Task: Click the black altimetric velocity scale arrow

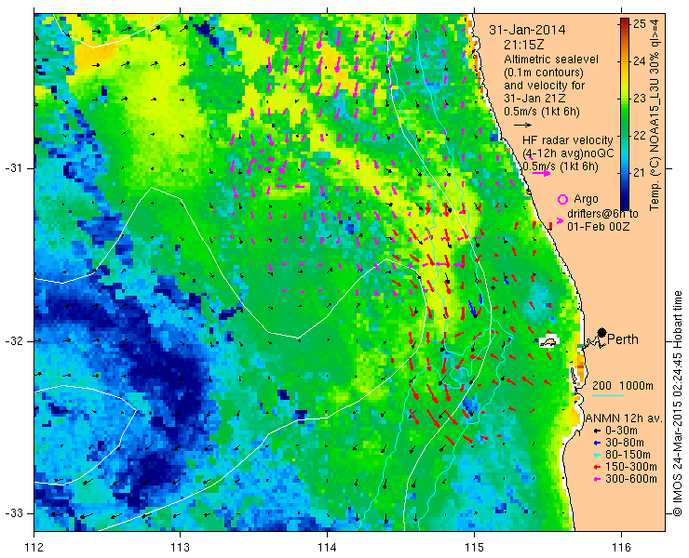Action: coord(523,126)
